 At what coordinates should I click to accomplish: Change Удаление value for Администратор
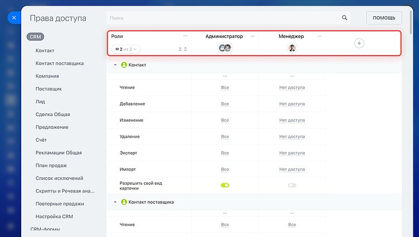coord(225,137)
